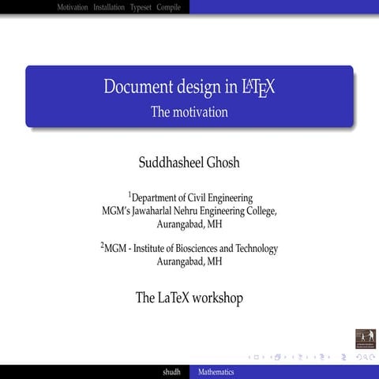379x379 pixels.
Task: Click the forward arrow navigation symbol
Action: [372, 357]
